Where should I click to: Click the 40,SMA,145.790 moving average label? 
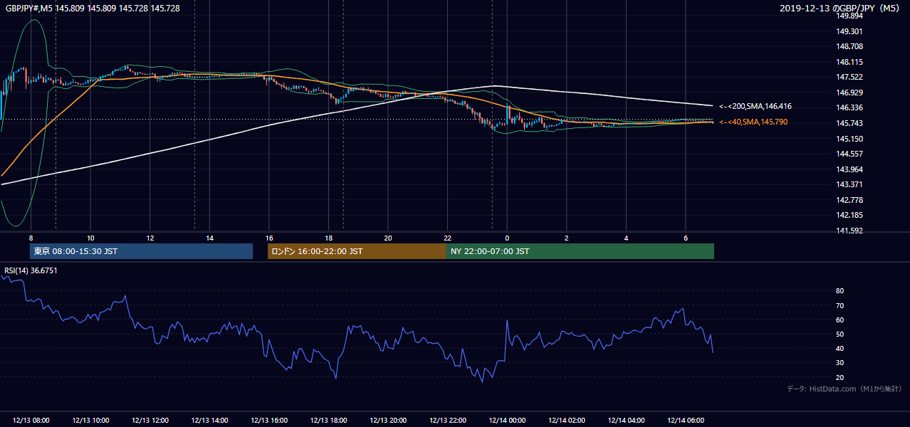pos(753,122)
